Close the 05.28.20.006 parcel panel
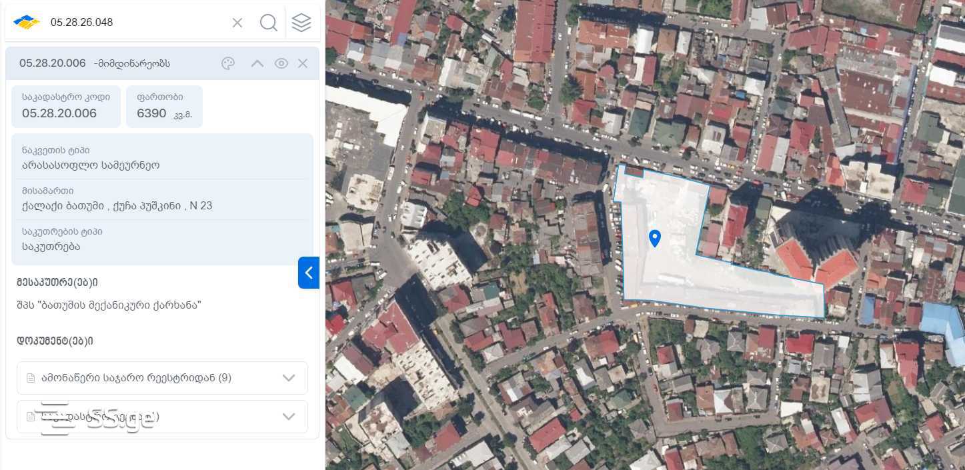Viewport: 965px width, 470px height. click(x=303, y=63)
